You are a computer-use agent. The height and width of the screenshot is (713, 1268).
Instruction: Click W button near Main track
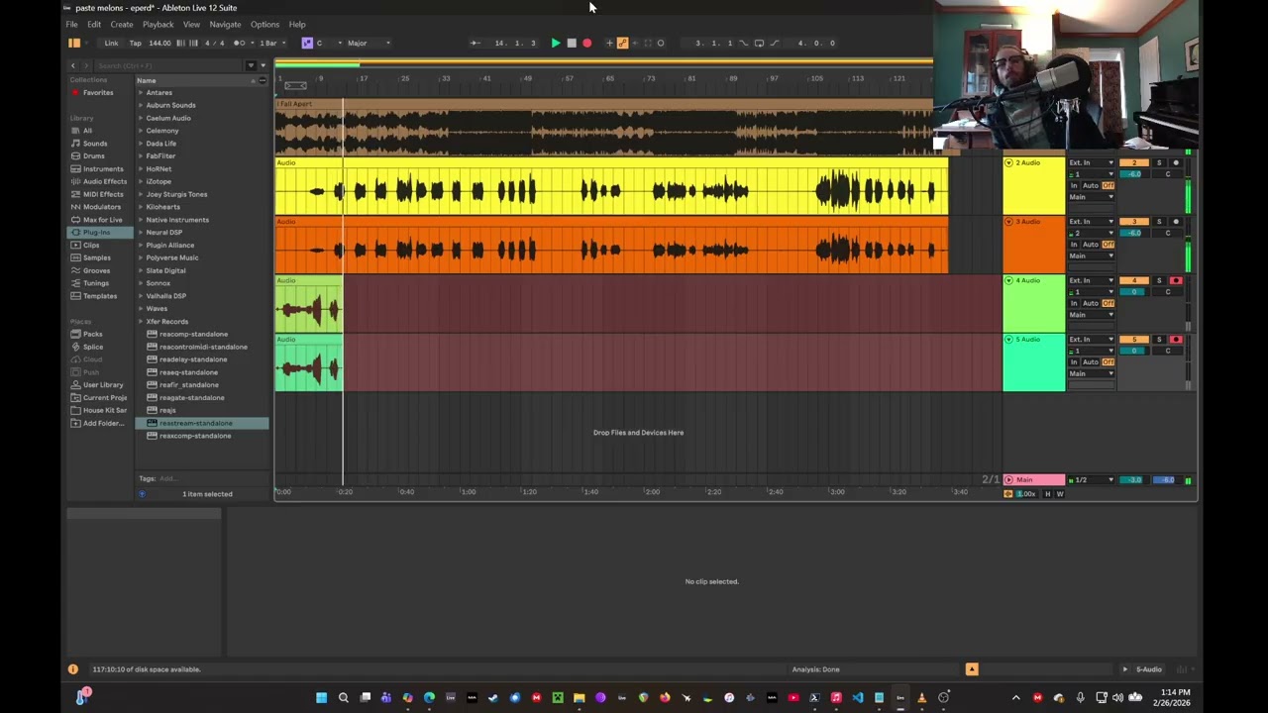[x=1059, y=493]
